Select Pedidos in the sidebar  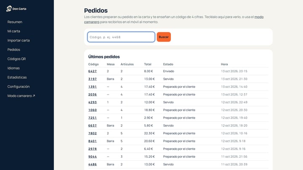[x=14, y=50]
